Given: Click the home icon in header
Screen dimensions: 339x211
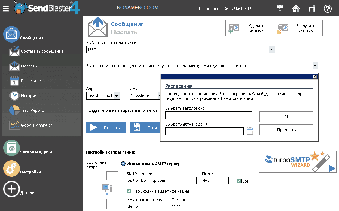Looking at the screenshot, I should click(x=296, y=9).
